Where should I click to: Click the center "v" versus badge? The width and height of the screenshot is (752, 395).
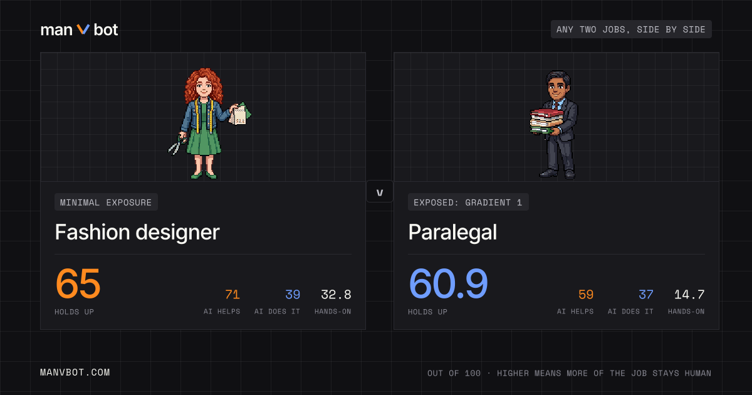tap(380, 192)
